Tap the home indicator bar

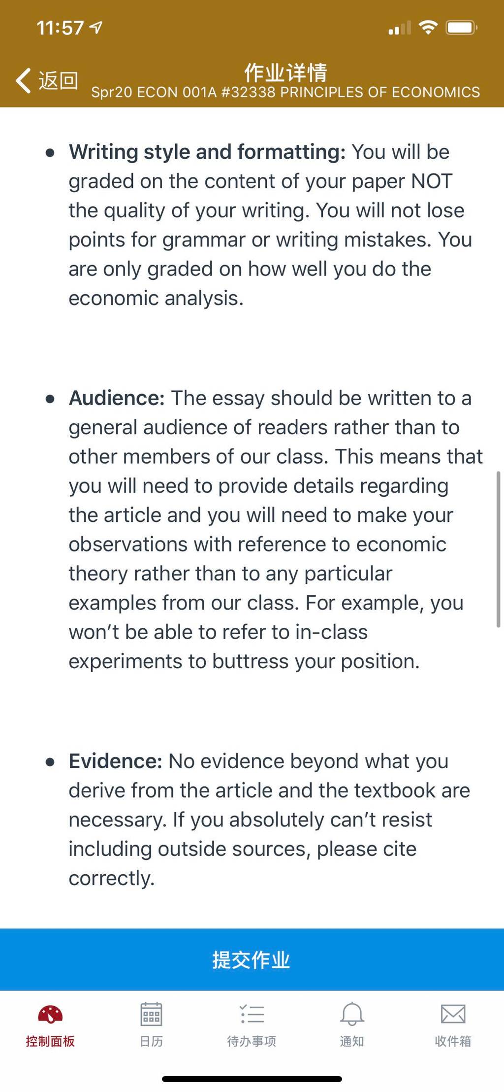[252, 1079]
